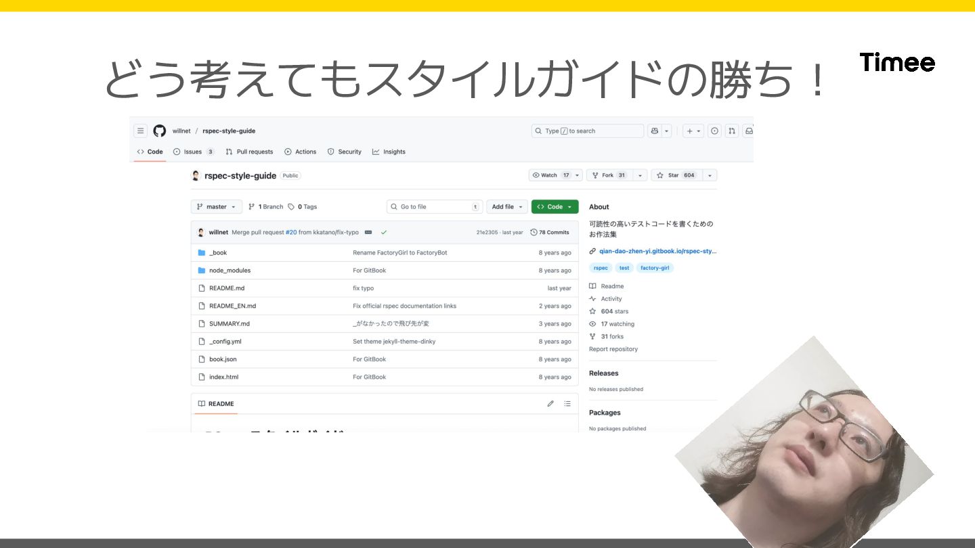
Task: Open the inbox notifications icon
Action: point(749,131)
